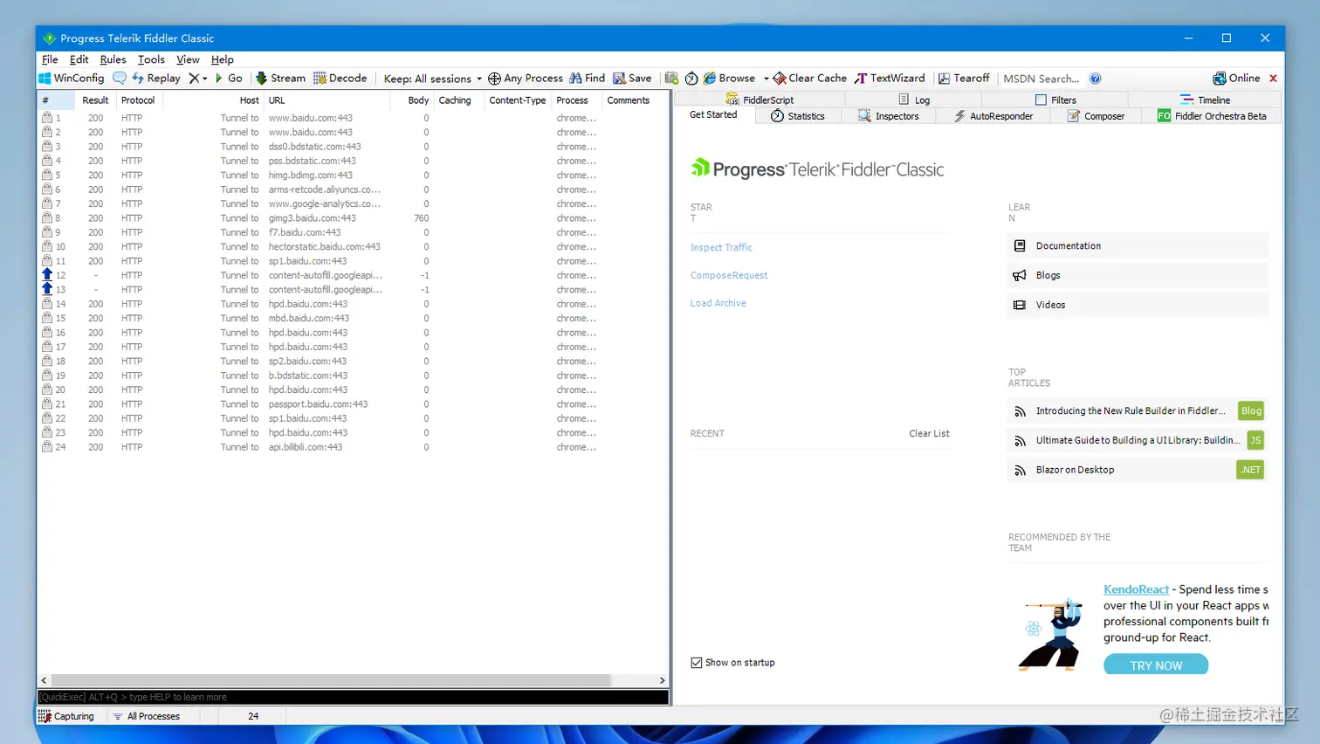Toggle Capturing in status bar
Image resolution: width=1320 pixels, height=744 pixels.
point(66,716)
